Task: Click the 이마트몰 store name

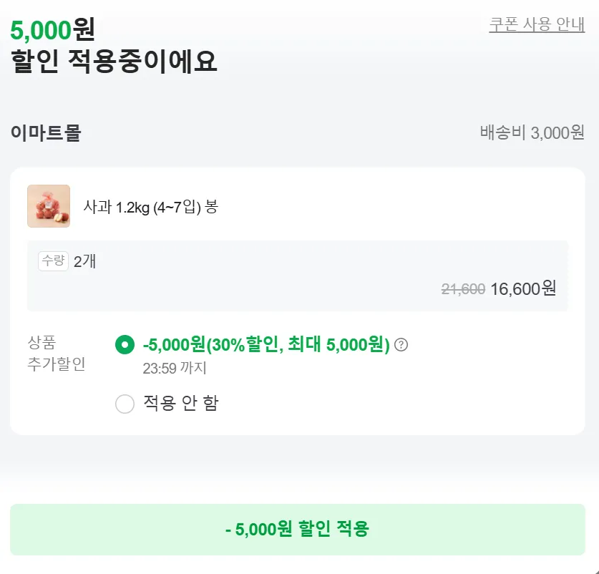Action: (46, 133)
